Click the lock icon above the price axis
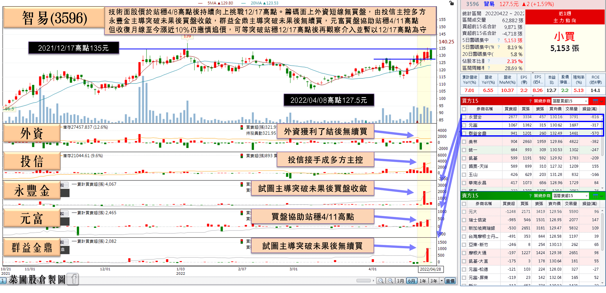Screen dimensions: 606x293 point(452,3)
